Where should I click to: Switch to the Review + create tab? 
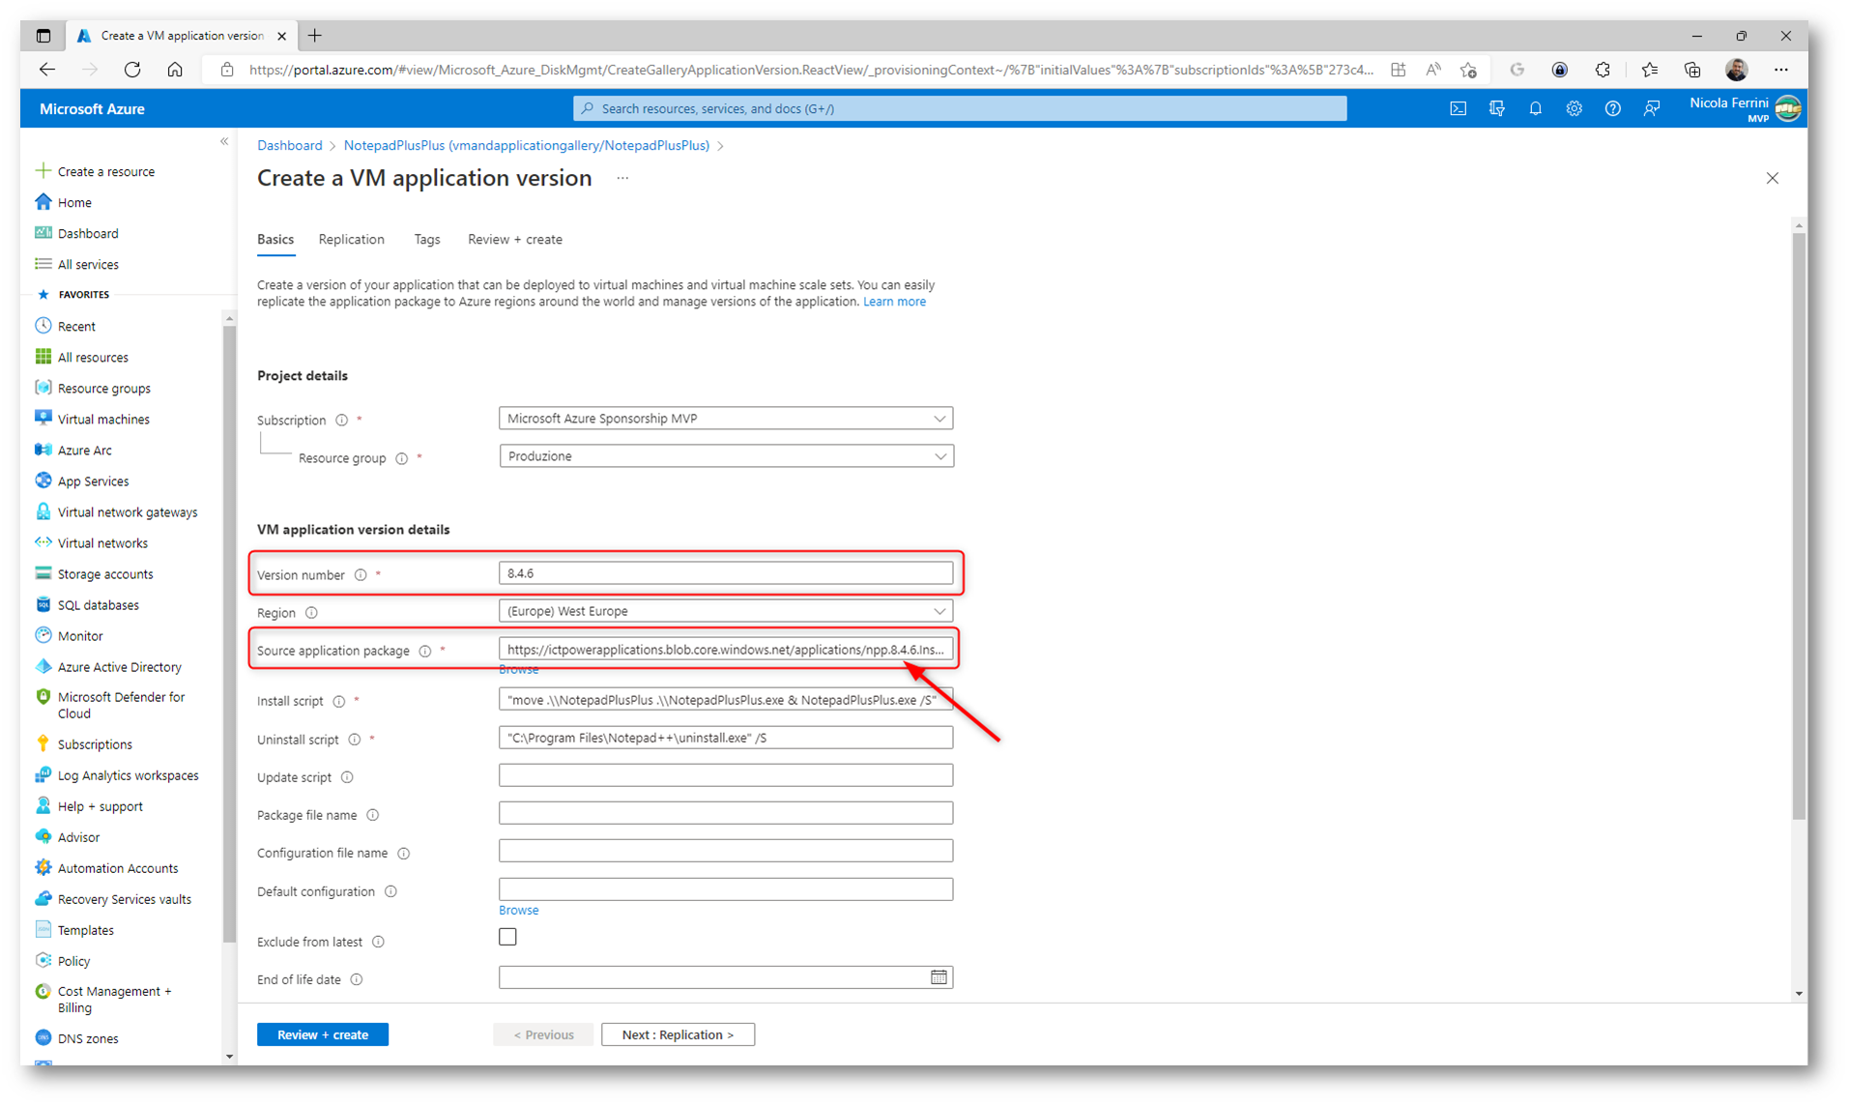point(515,240)
